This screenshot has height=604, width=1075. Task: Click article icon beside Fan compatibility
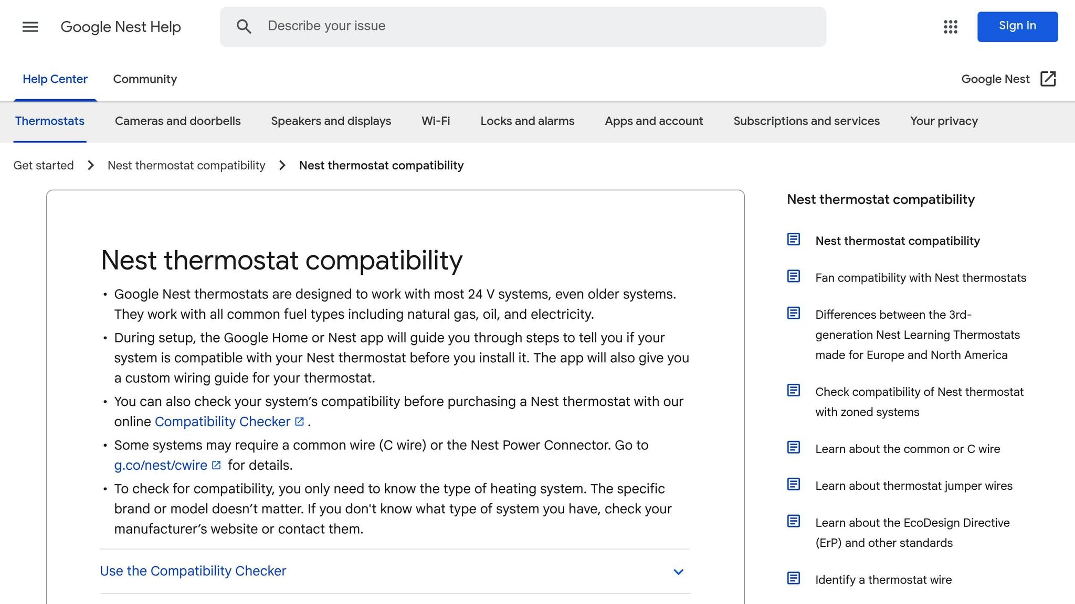tap(793, 276)
